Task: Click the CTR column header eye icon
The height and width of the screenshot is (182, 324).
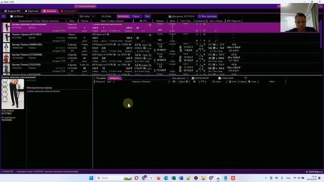Action: point(141,21)
